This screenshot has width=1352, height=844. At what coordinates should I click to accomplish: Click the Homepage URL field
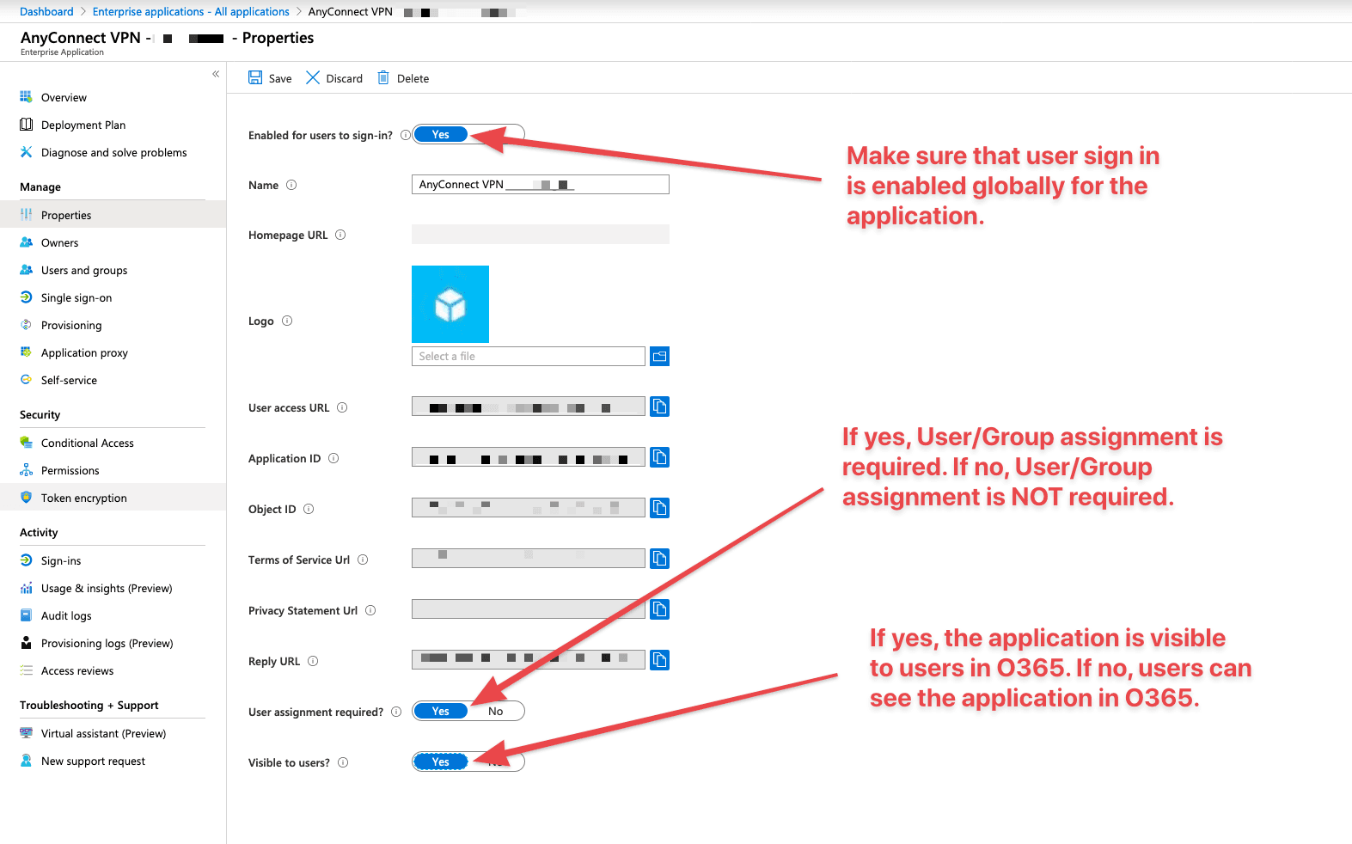[541, 234]
